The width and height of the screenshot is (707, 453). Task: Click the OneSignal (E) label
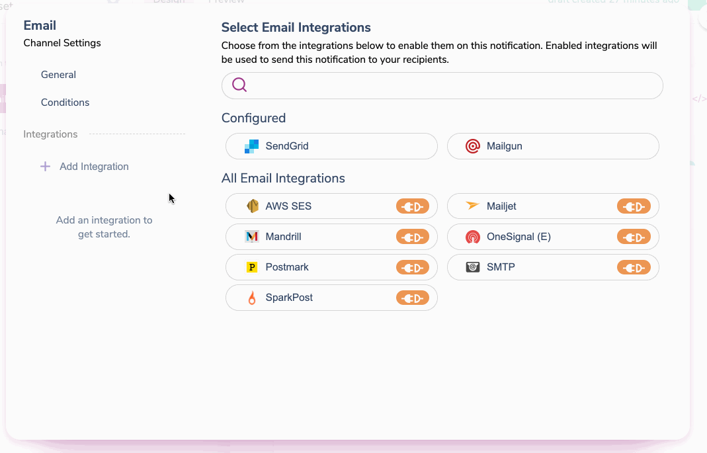pos(519,237)
